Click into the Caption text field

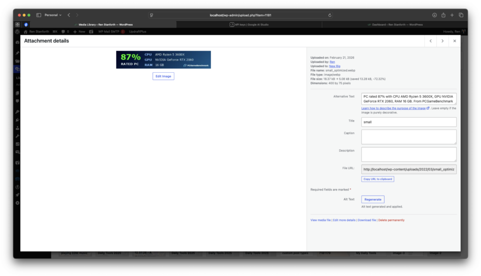(x=409, y=137)
